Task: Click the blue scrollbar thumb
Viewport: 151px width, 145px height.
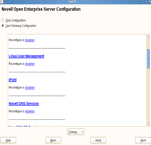Action: pos(148,59)
